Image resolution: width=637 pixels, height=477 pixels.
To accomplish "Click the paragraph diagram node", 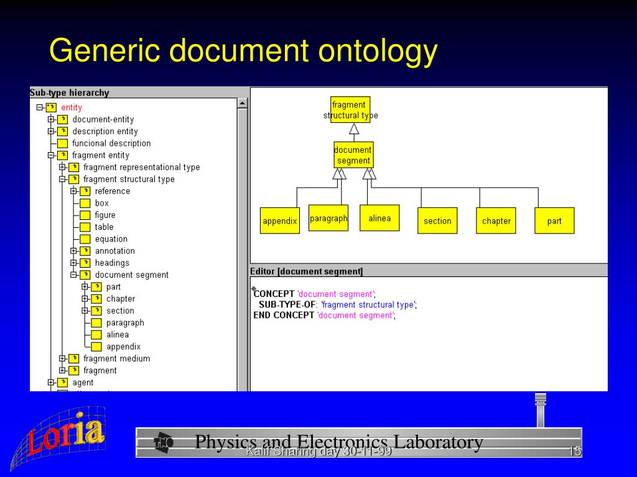I will click(x=328, y=218).
